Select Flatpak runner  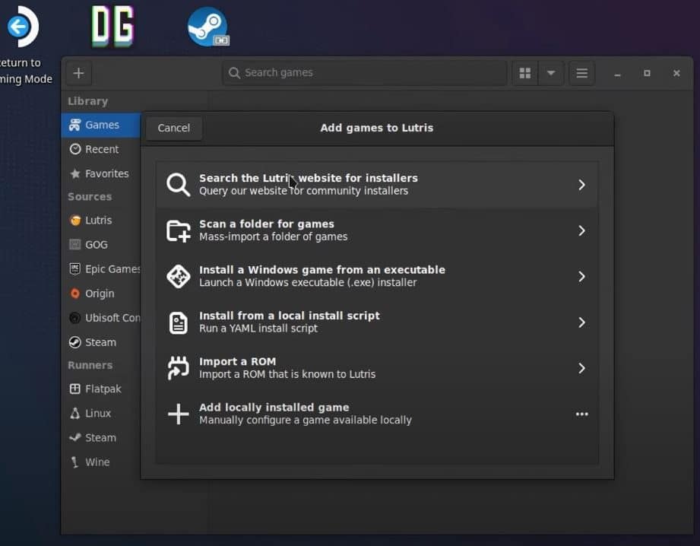pos(101,389)
